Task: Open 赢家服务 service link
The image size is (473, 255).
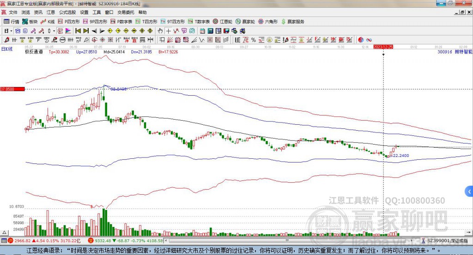Action: 292,22
